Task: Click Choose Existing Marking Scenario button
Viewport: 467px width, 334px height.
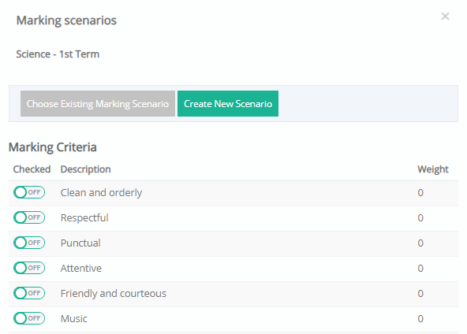Action: coord(98,103)
